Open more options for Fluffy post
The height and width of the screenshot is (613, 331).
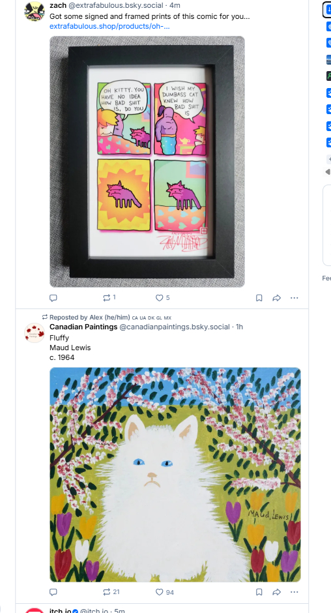click(x=295, y=592)
